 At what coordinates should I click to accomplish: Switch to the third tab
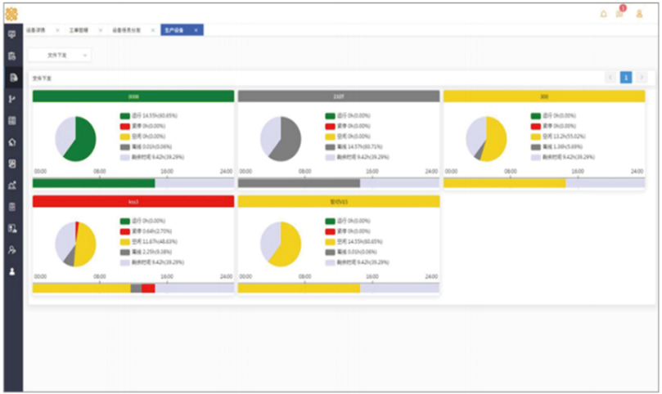click(x=126, y=30)
